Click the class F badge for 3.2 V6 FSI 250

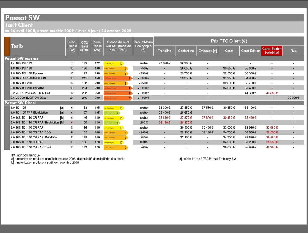[118, 93]
